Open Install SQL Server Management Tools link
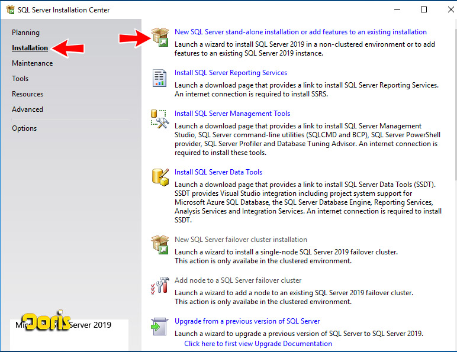The height and width of the screenshot is (352, 457). [232, 114]
